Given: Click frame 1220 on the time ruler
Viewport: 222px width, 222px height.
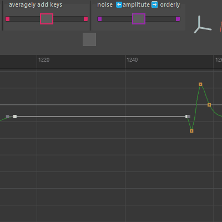Looking at the screenshot, I should pyautogui.click(x=44, y=60).
